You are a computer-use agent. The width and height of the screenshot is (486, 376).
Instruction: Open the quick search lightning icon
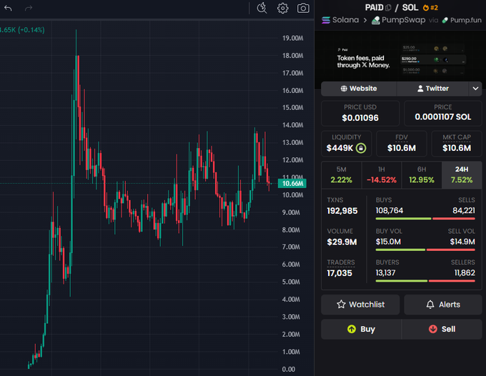262,8
